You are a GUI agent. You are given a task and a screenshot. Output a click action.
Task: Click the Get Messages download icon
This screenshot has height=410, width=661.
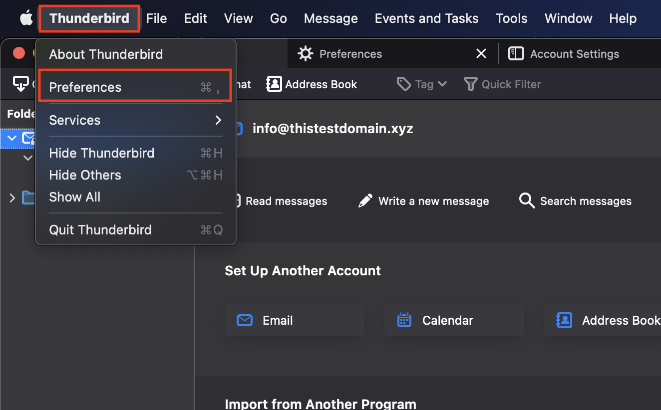pyautogui.click(x=20, y=84)
